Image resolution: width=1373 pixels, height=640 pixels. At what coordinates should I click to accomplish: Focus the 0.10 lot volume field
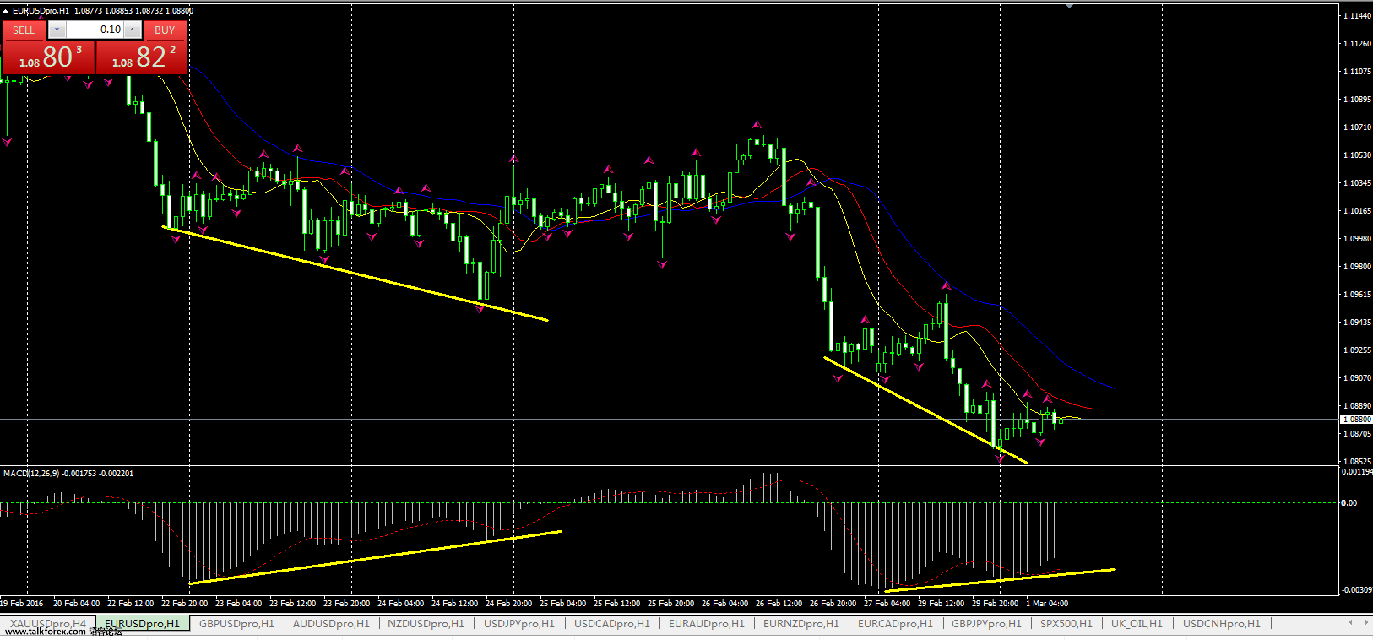pos(95,30)
